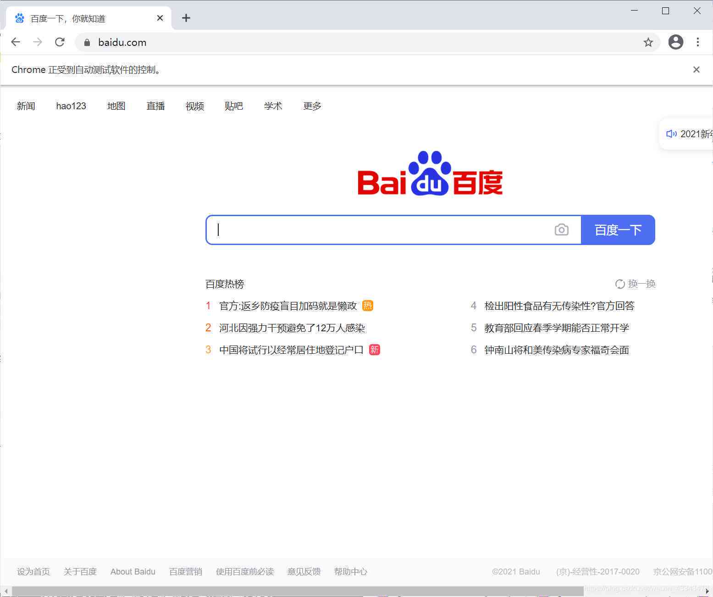Open hot topic 官方:返乡防疫盲目加码就是懒政

[x=288, y=306]
